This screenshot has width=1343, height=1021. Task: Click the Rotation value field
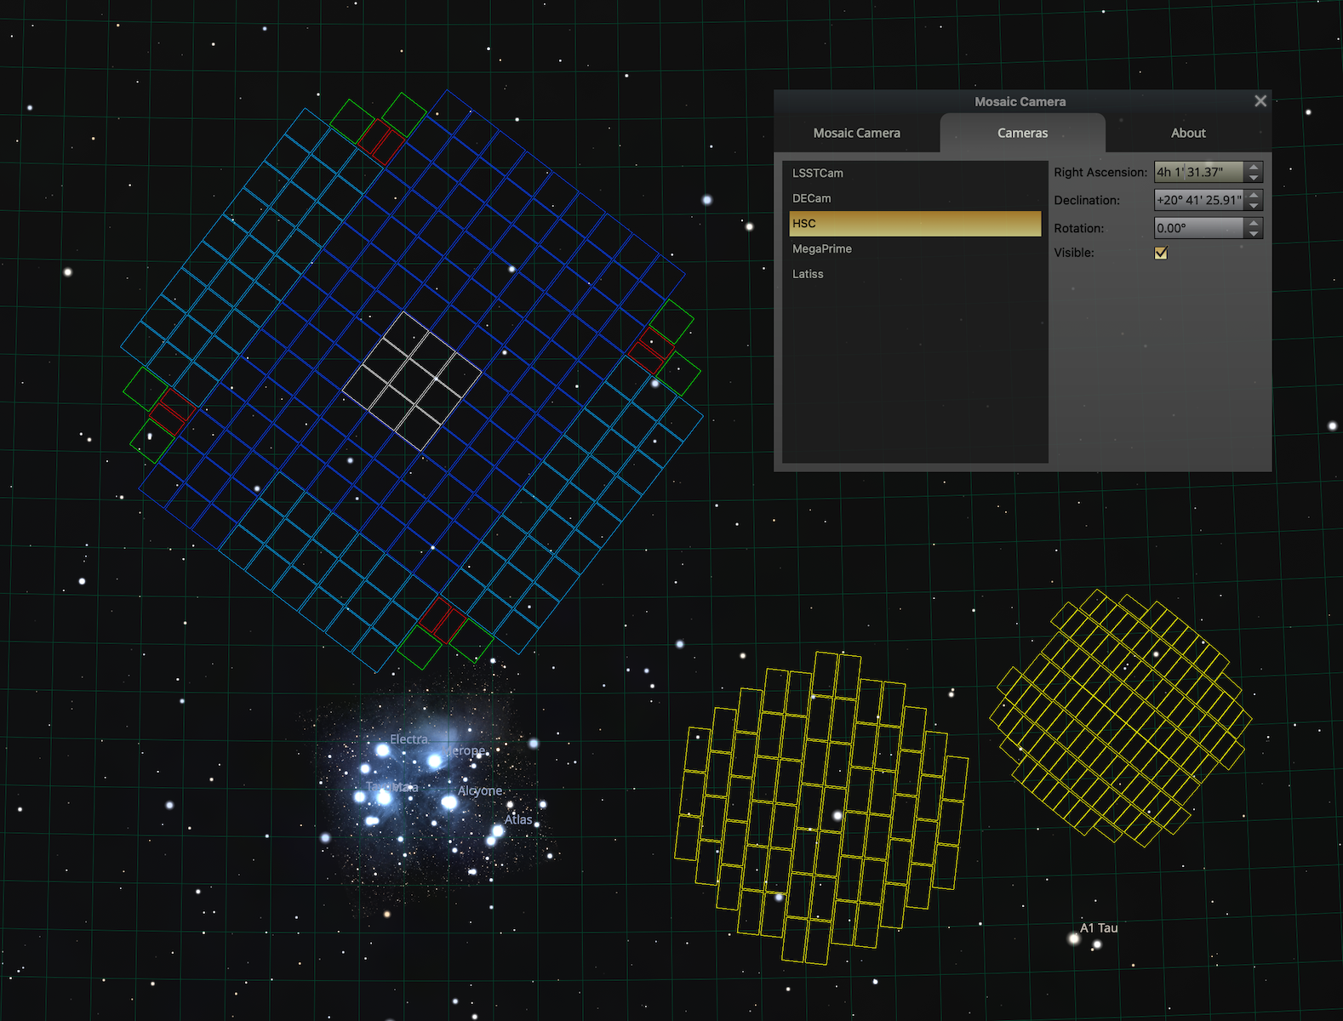(1197, 228)
